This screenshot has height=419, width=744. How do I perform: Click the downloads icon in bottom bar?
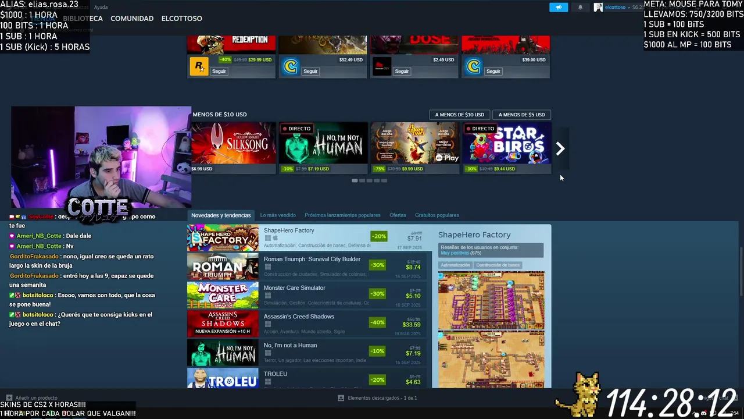tap(341, 398)
